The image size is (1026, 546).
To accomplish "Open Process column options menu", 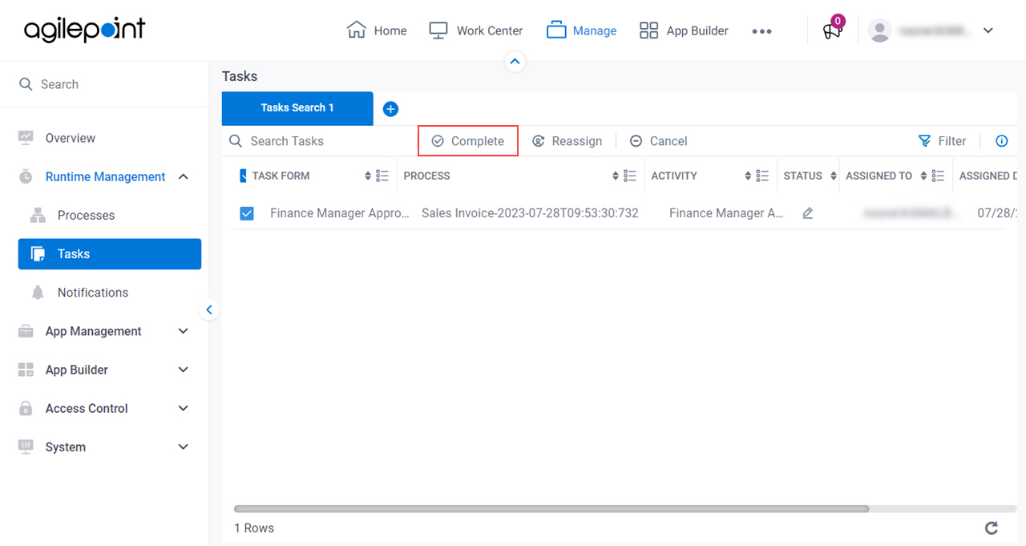I will (x=630, y=176).
